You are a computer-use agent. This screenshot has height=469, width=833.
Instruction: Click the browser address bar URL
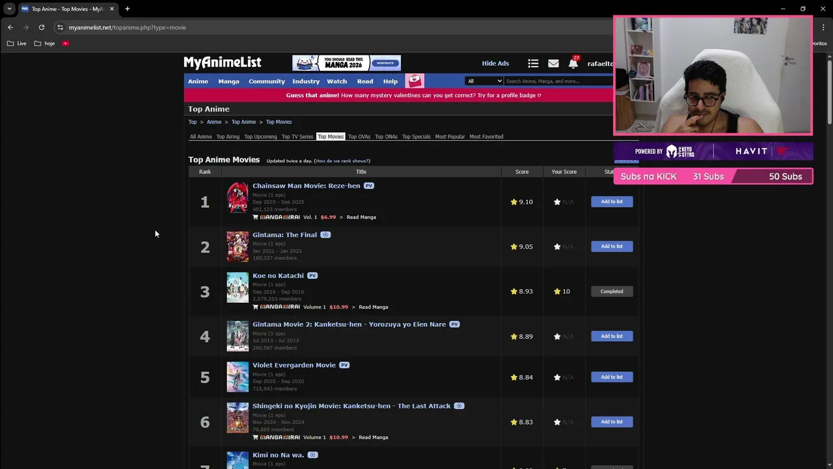(x=128, y=27)
